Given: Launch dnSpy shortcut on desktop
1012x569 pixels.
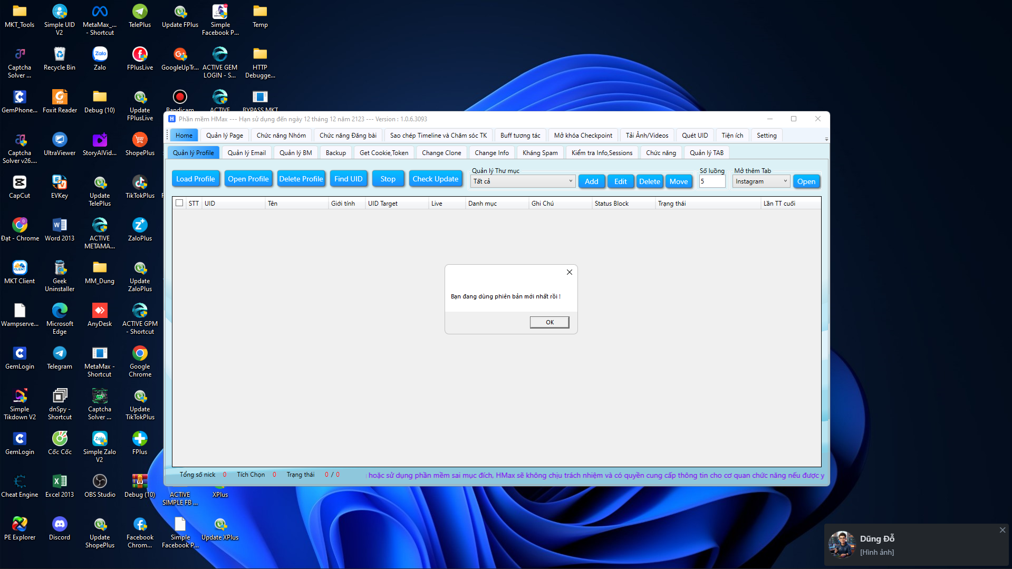Looking at the screenshot, I should tap(60, 404).
